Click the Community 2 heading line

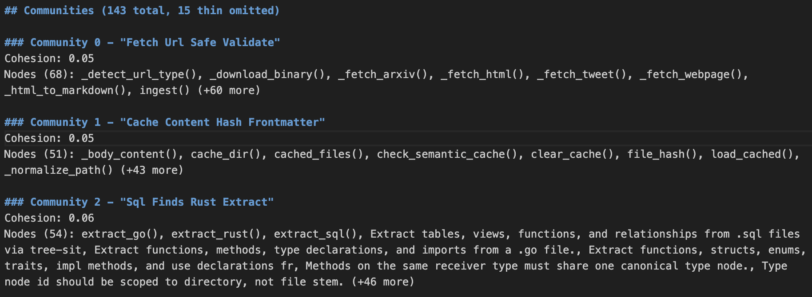click(139, 202)
